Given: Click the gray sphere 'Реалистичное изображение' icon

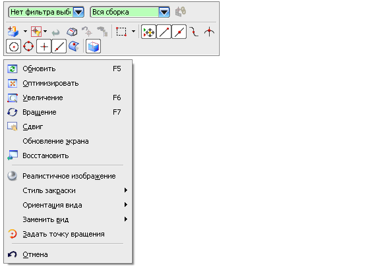Looking at the screenshot, I should pos(13,176).
